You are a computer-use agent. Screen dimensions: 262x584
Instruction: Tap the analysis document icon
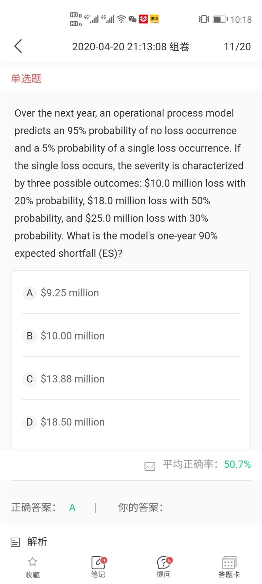[15, 542]
